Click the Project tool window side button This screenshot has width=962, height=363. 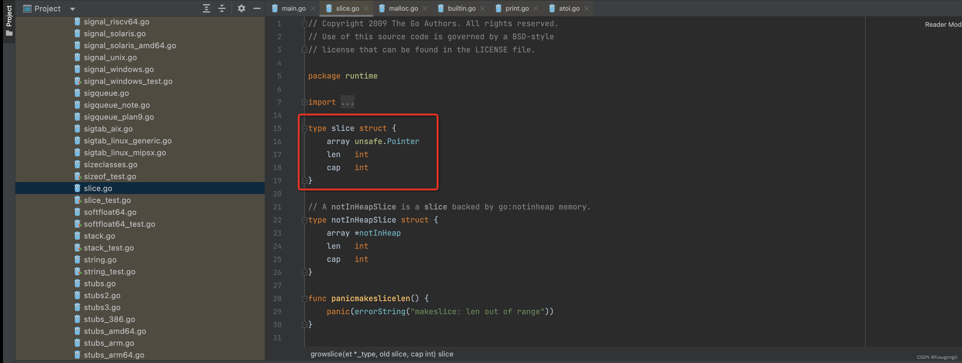[x=9, y=21]
